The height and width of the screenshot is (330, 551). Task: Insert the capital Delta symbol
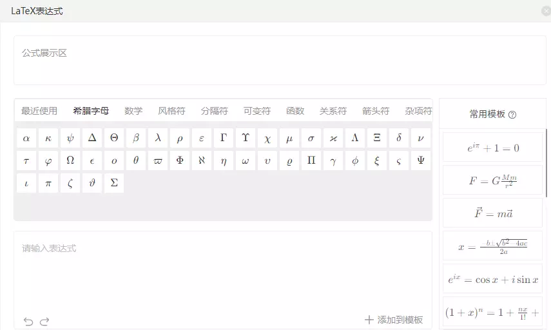(92, 138)
